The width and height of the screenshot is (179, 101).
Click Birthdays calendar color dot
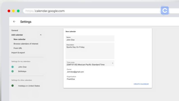click(13, 71)
